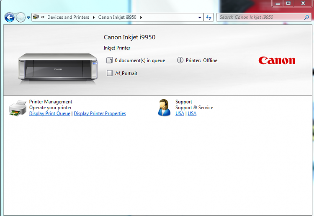Close the Canon Inkjet i9950 window

point(303,3)
